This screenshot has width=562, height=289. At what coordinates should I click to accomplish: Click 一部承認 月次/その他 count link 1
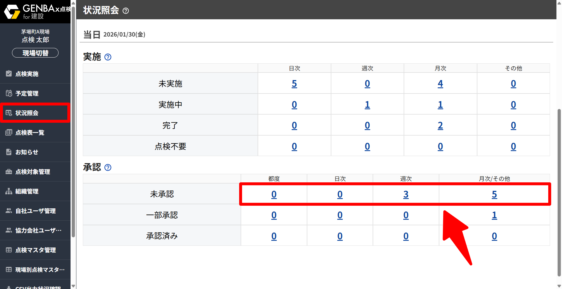click(x=494, y=215)
